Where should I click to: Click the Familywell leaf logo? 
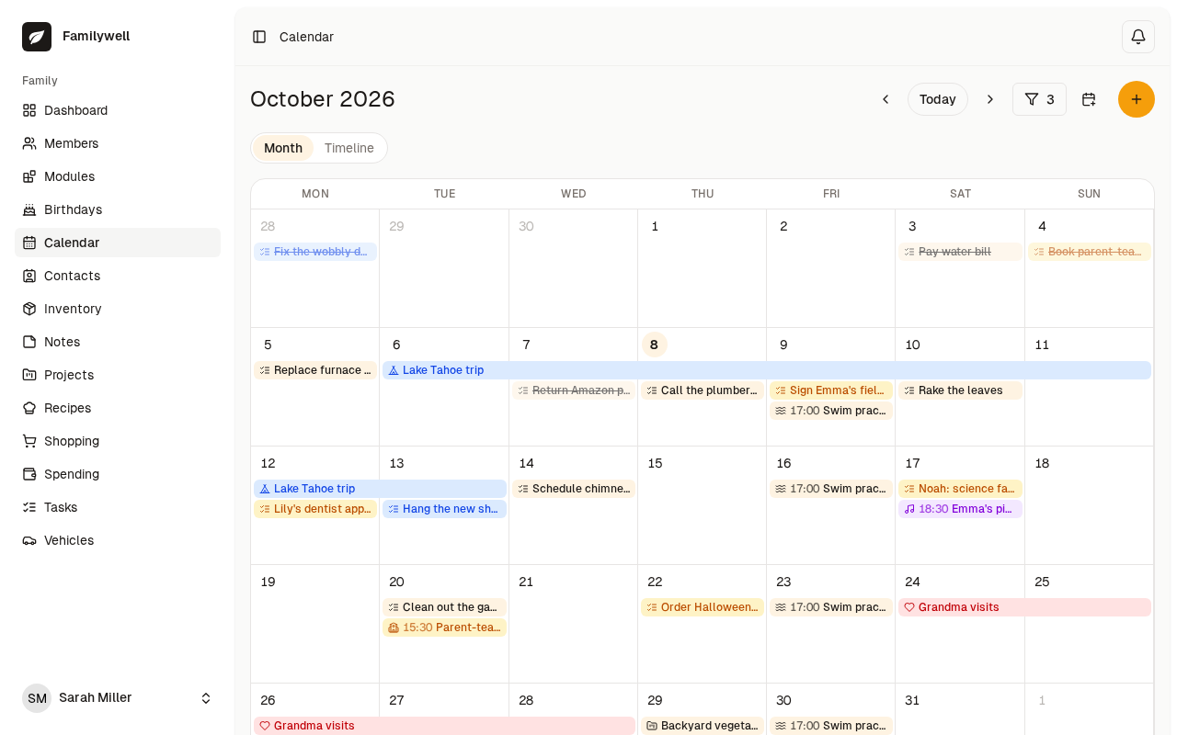[x=37, y=37]
